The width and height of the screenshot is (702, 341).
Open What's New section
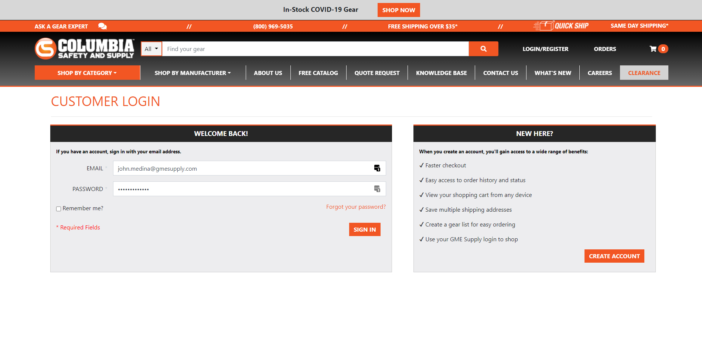point(553,73)
